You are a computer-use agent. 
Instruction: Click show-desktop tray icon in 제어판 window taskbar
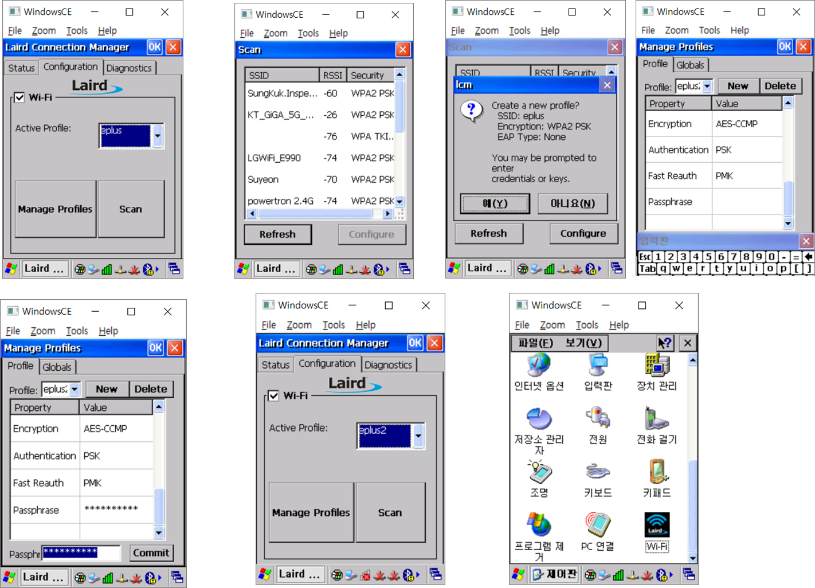(x=688, y=574)
